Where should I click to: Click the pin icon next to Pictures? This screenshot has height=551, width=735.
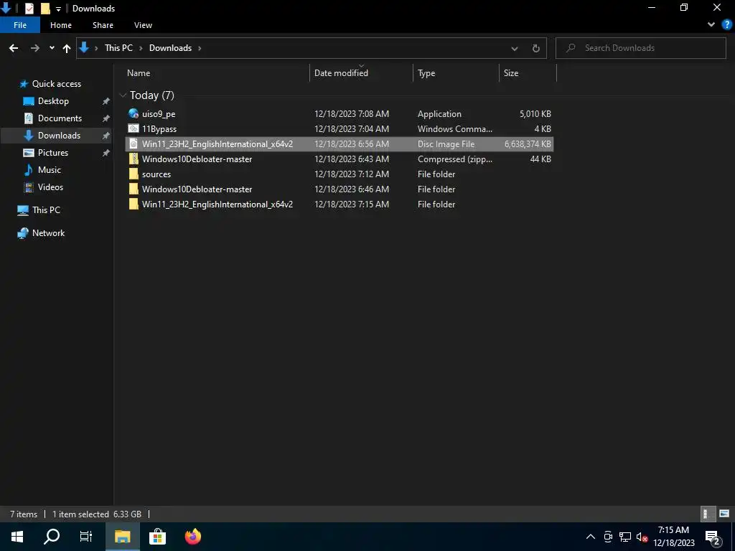tap(106, 153)
